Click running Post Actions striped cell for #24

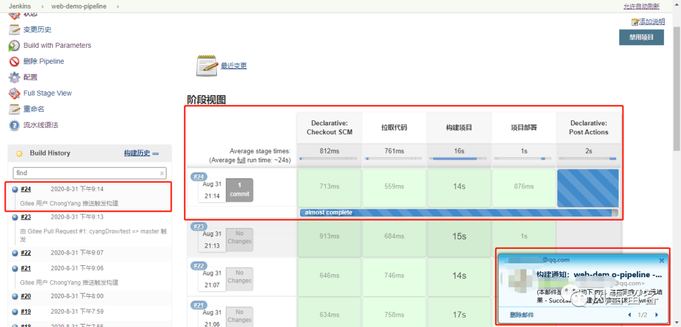click(588, 188)
